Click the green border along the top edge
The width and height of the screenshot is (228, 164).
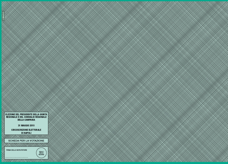click(x=114, y=1)
